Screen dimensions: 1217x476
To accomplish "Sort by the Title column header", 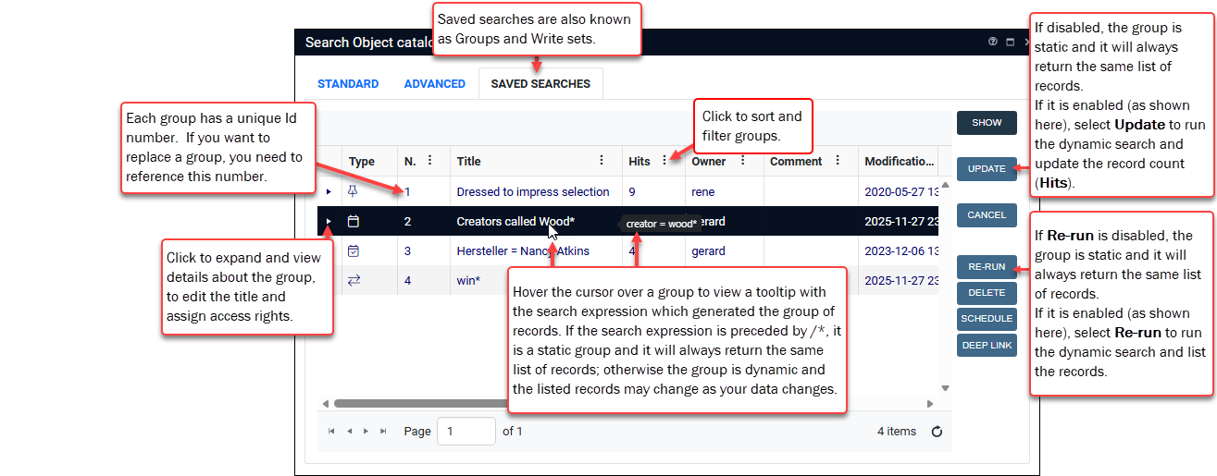I will [x=468, y=161].
